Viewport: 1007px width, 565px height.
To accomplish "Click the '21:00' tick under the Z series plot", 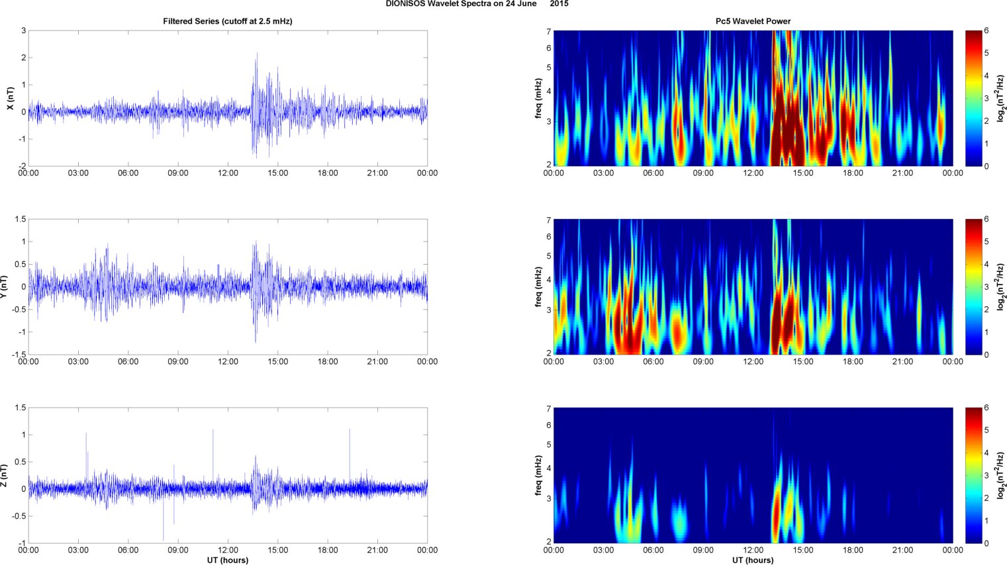I will 377,550.
